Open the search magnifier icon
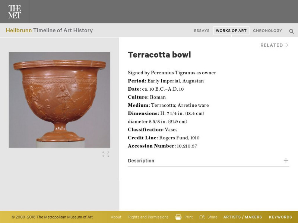Image resolution: width=298 pixels, height=223 pixels. coord(291,31)
